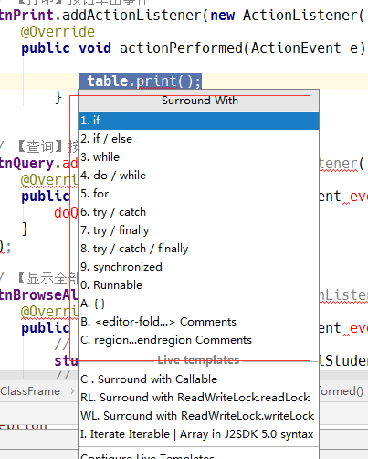Click '@Override' annotation above actionPerformed
Screen dimensions: 368x459
(x=58, y=32)
